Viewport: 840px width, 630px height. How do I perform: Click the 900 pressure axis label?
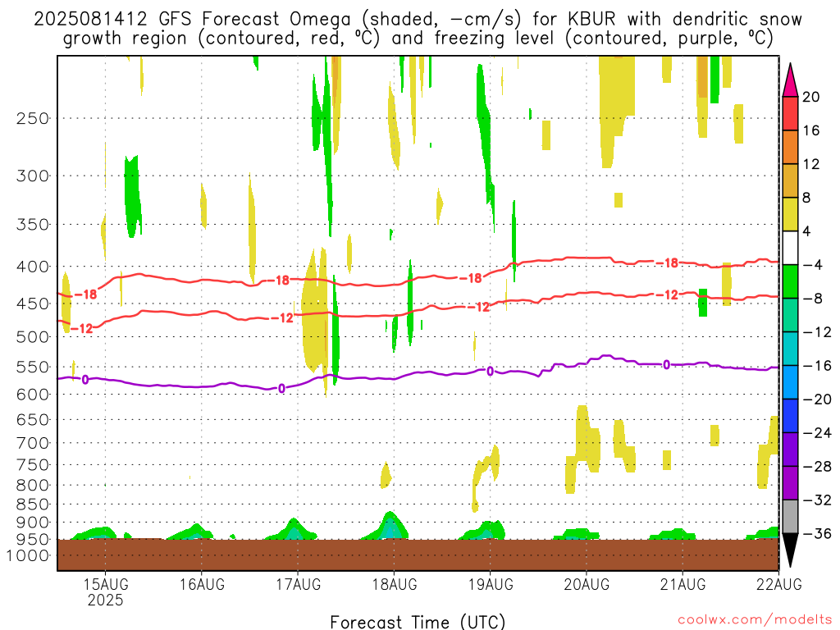tap(33, 523)
